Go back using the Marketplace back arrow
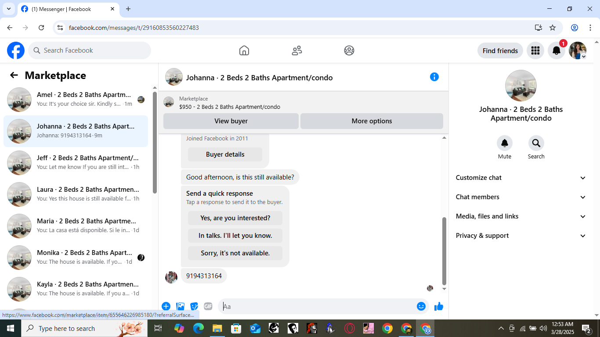Image resolution: width=600 pixels, height=337 pixels. tap(14, 75)
